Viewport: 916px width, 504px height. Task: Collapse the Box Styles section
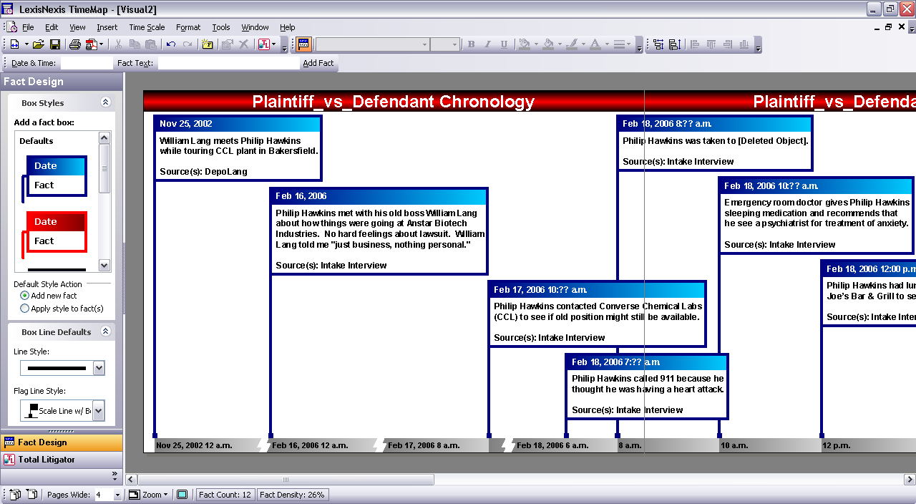tap(105, 103)
